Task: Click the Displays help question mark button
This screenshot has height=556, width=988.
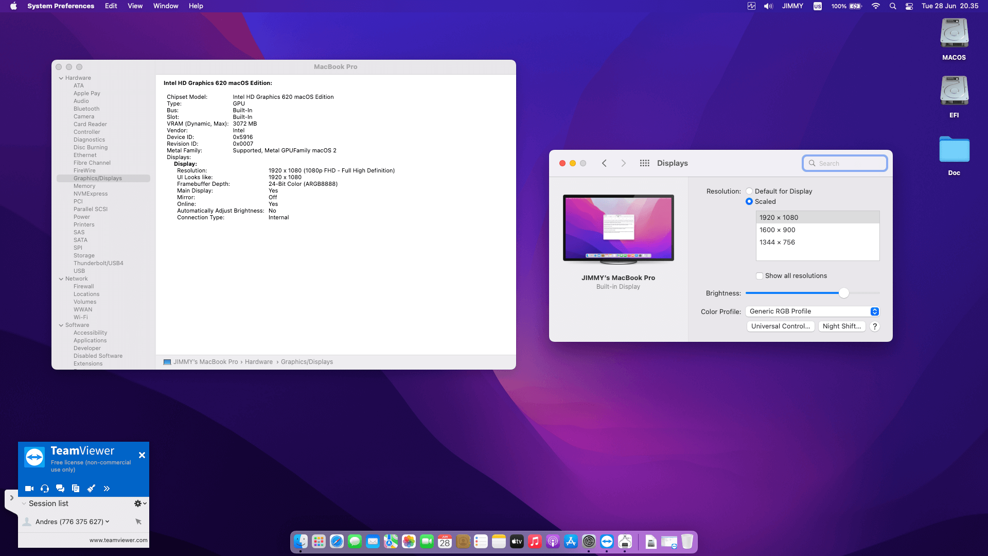Action: (875, 326)
